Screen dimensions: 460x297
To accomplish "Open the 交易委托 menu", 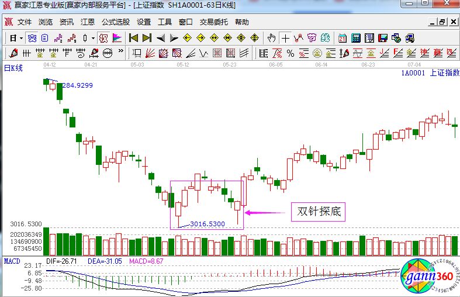I will [214, 22].
